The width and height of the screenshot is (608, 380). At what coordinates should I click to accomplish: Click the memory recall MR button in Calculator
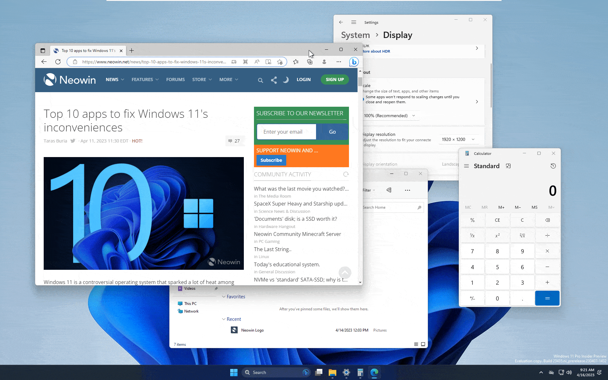[x=484, y=207]
